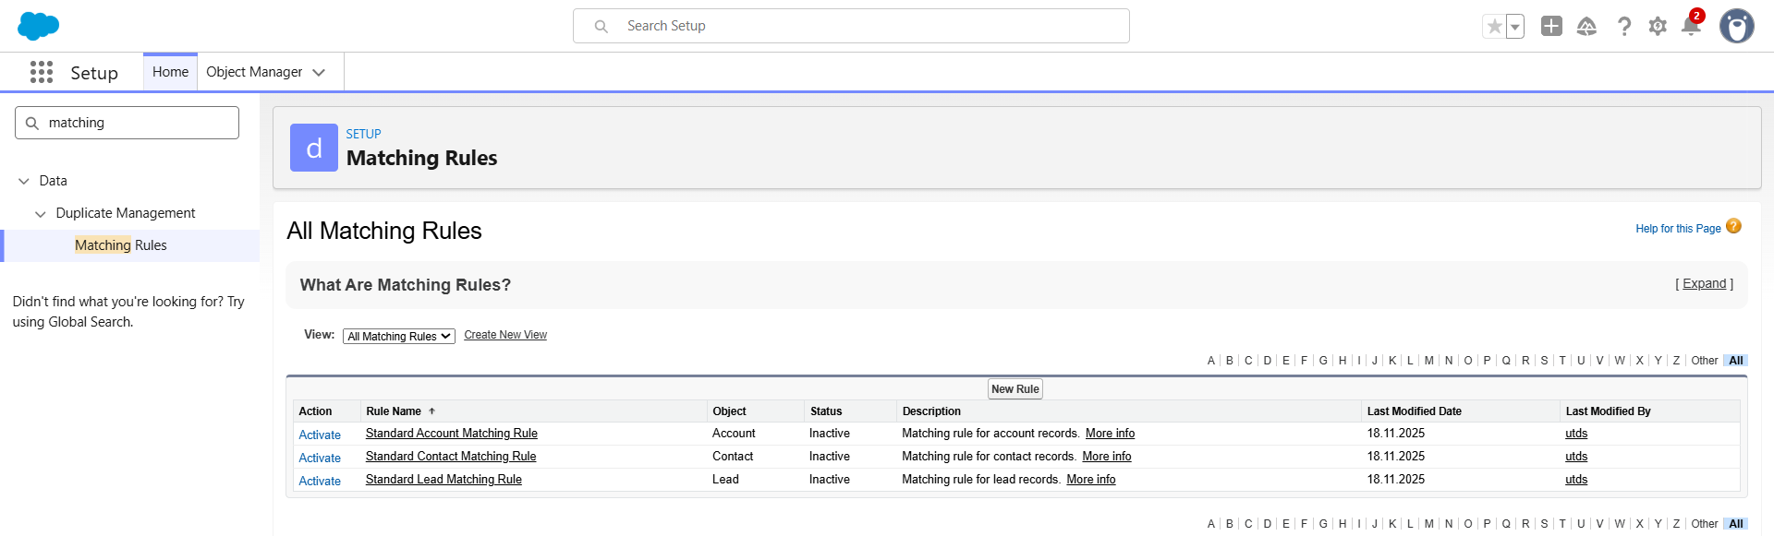1774x536 pixels.
Task: Click the Account object cell
Action: pos(734,434)
